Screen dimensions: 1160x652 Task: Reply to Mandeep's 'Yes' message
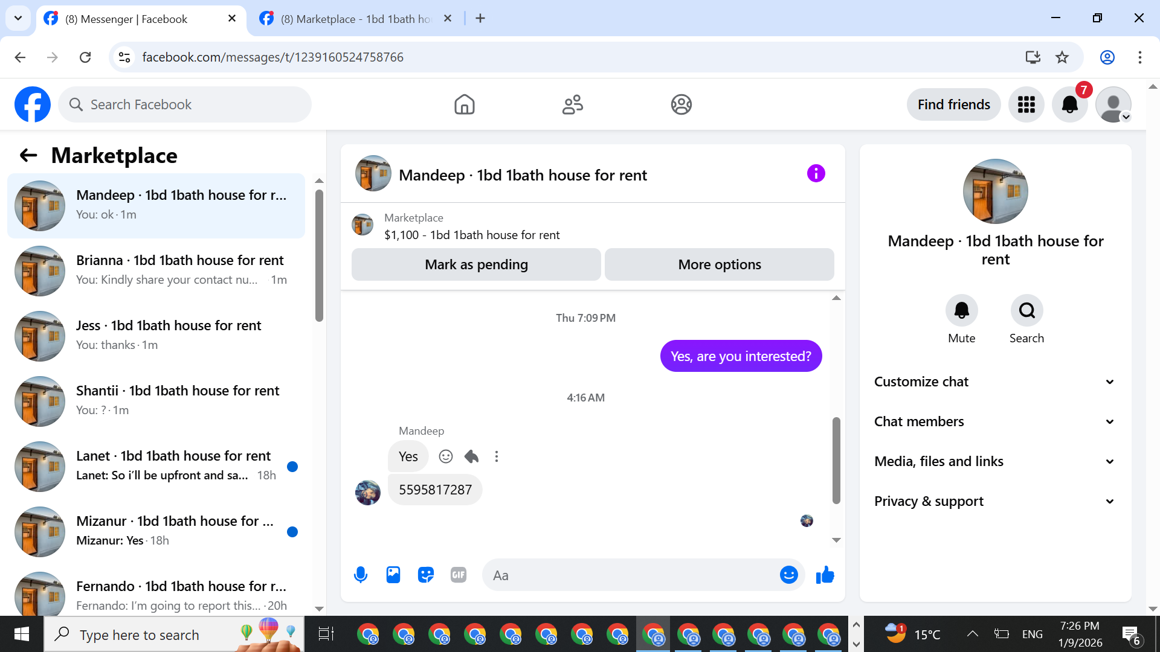pos(472,456)
